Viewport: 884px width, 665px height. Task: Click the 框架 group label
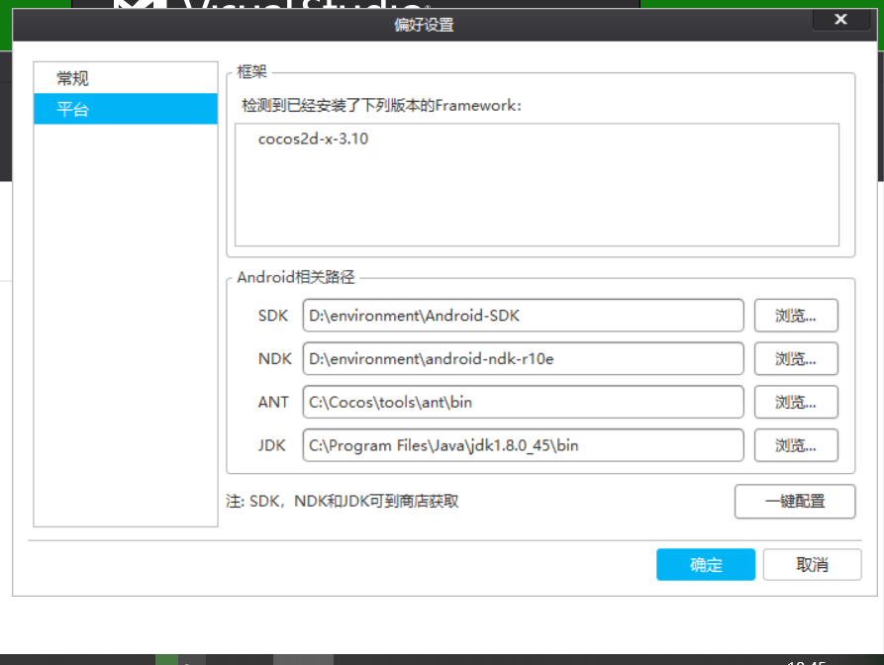pos(251,72)
